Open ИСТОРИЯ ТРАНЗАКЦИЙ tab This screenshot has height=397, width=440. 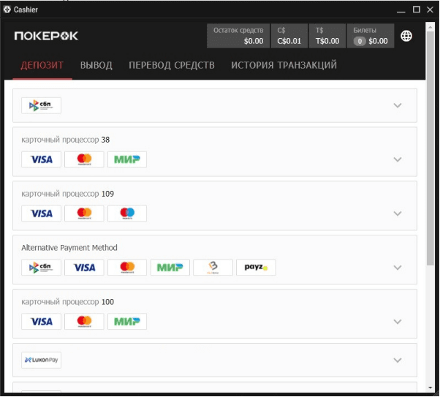(284, 65)
